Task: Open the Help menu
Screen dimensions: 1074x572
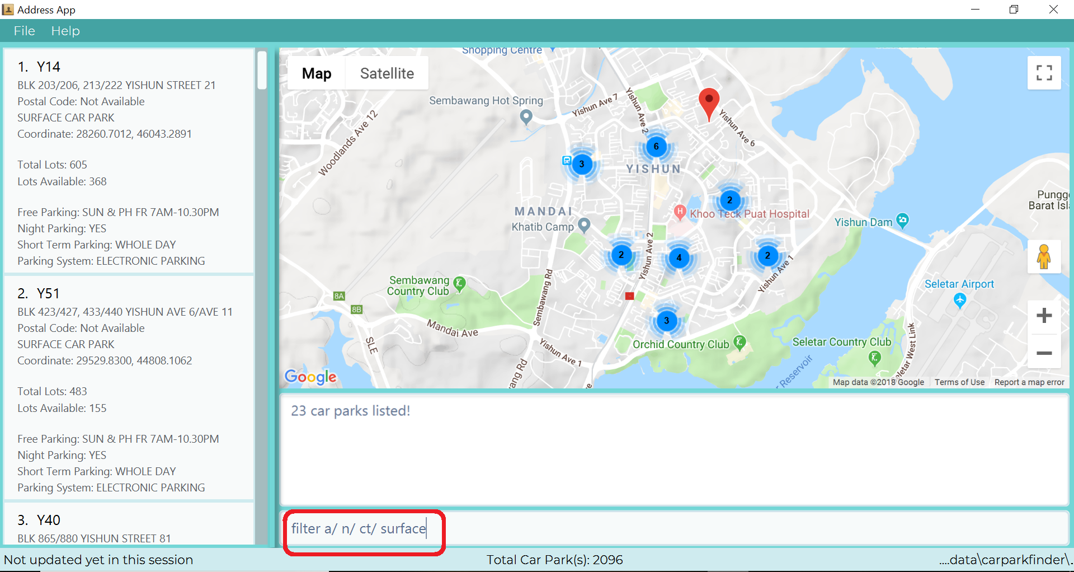Action: pos(65,31)
